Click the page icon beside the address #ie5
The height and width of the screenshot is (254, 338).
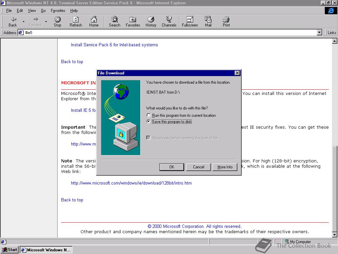21,33
